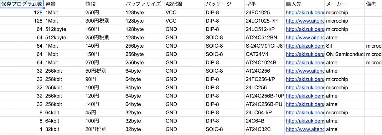Follow the purchase link for 24LC512-I/P
This screenshot has height=135, width=382.
click(x=305, y=29)
